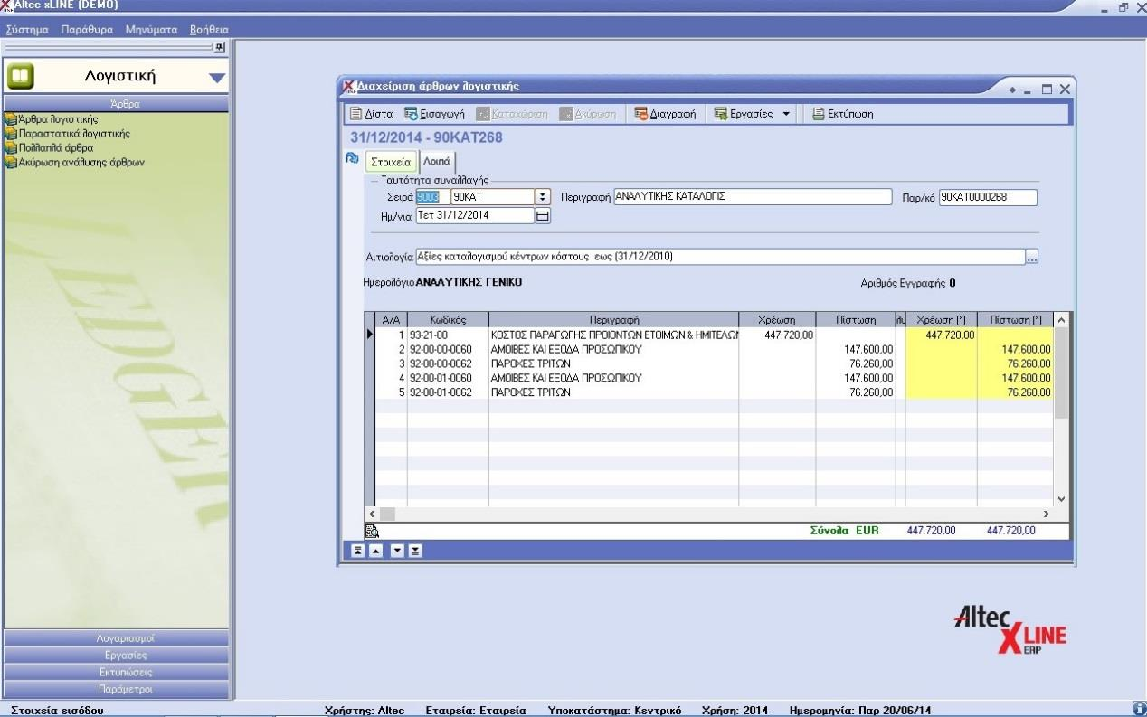The height and width of the screenshot is (717, 1147).
Task: Click the Χρέωση column header
Action: [778, 319]
